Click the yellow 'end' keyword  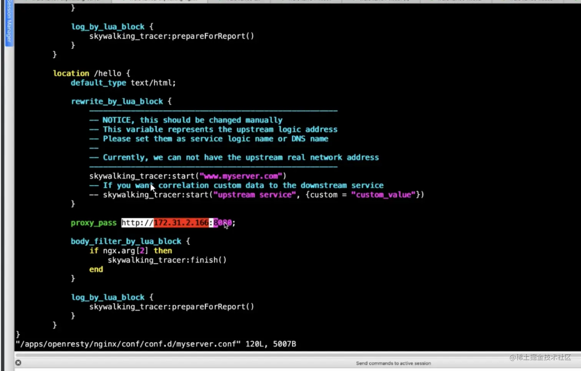pyautogui.click(x=96, y=269)
